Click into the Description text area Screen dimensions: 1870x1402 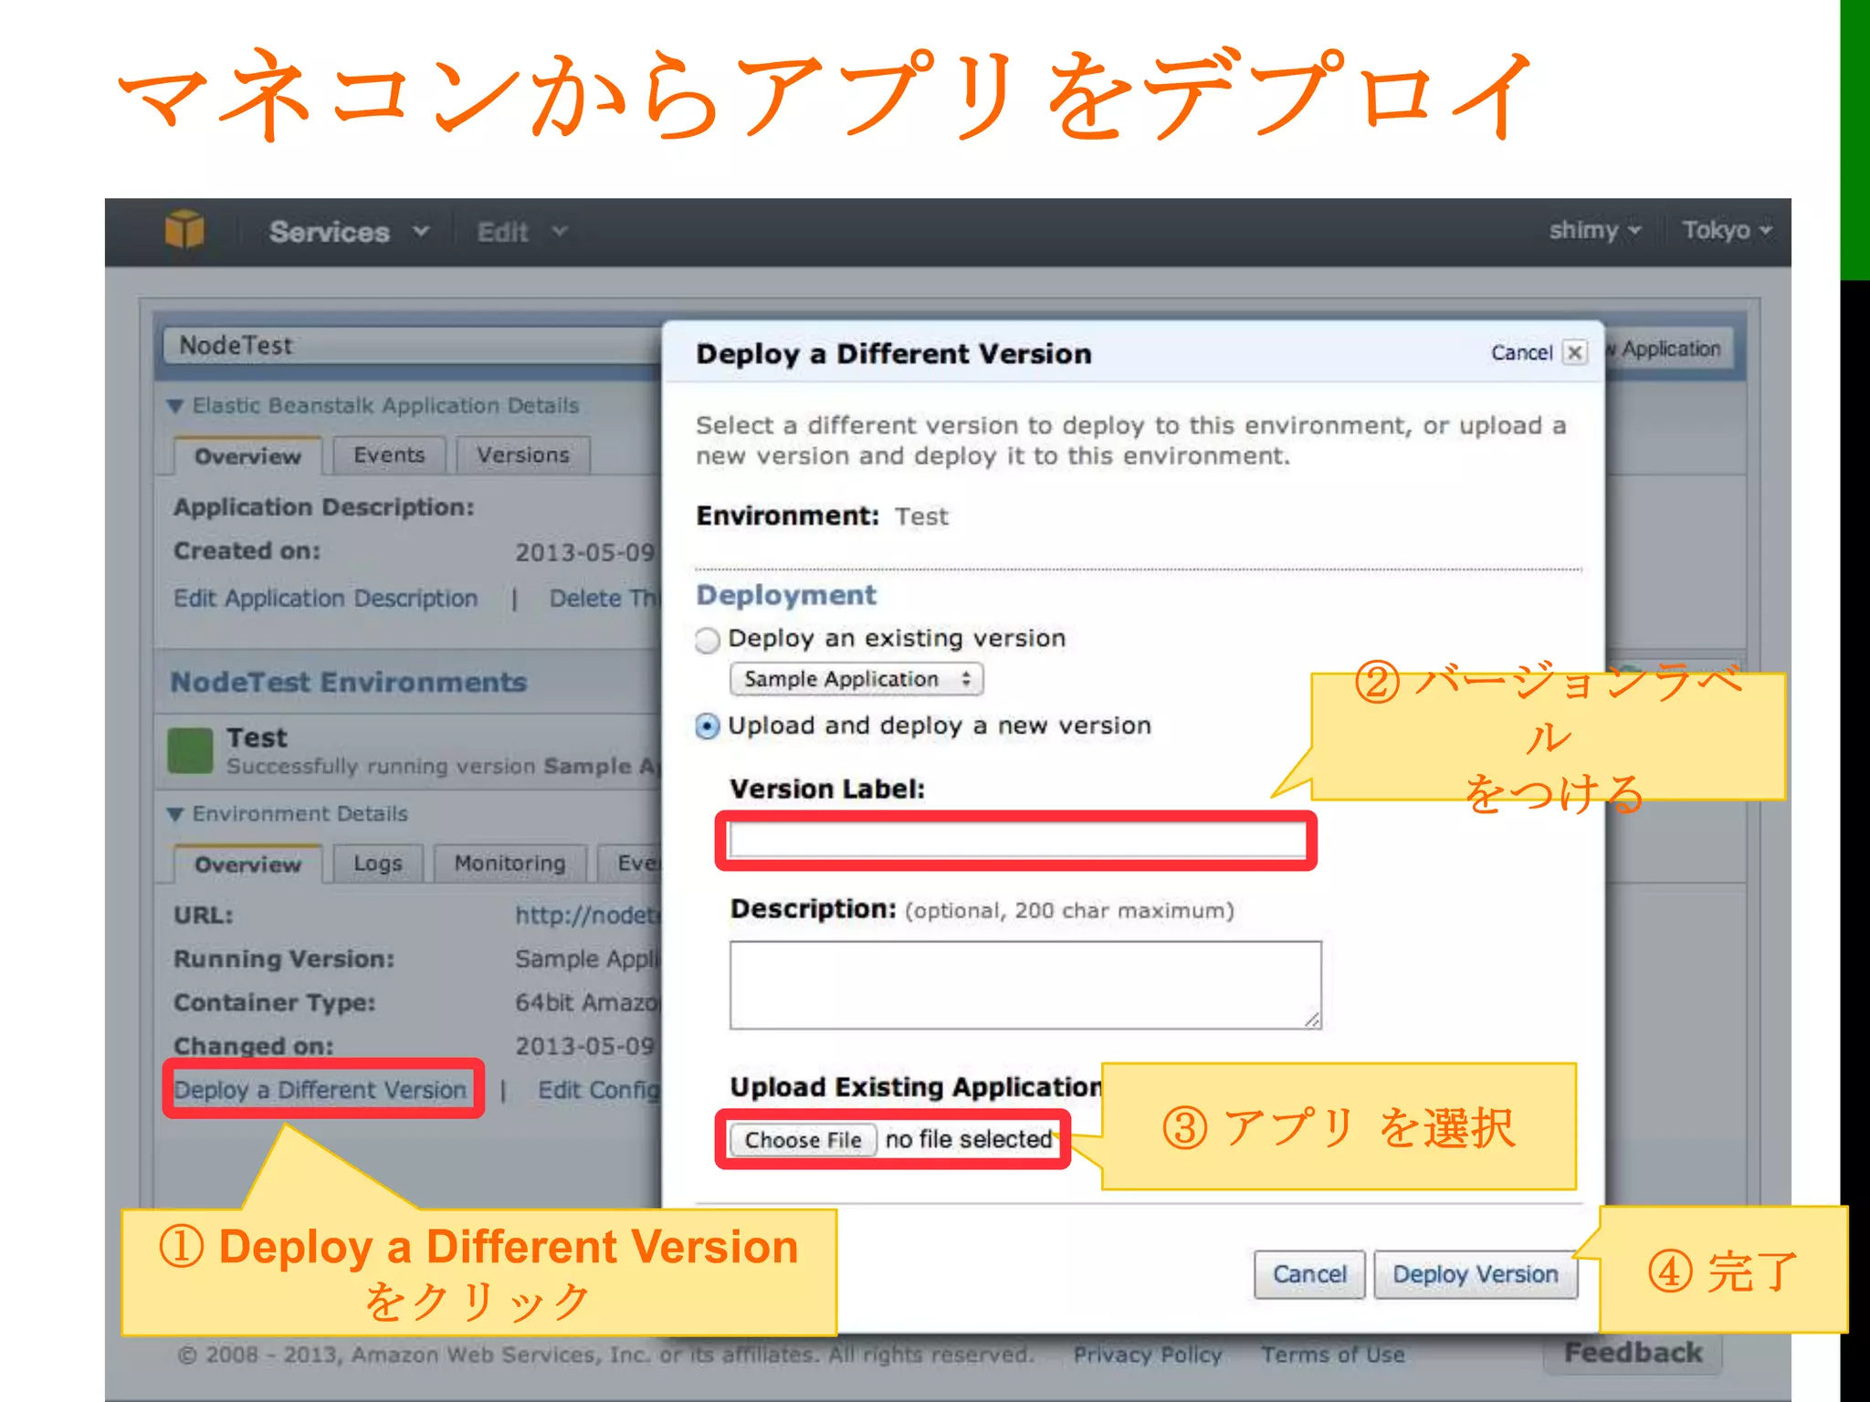point(1025,985)
